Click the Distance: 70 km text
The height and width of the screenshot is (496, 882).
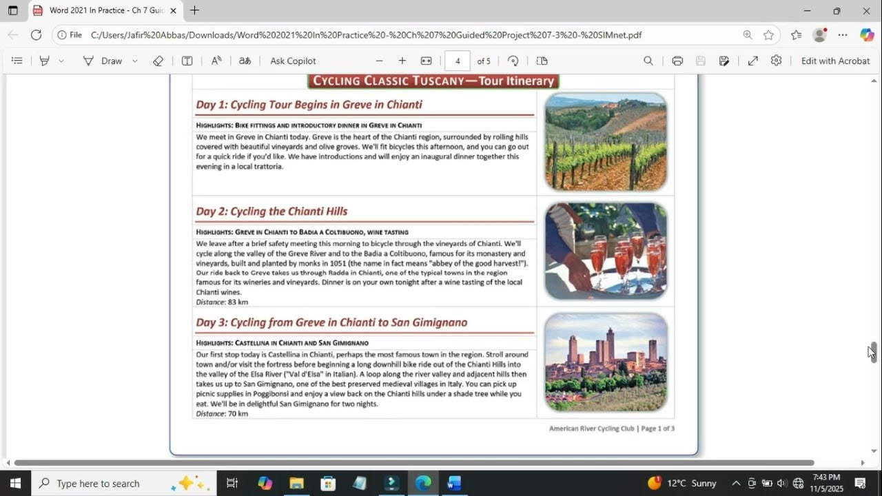tap(222, 413)
